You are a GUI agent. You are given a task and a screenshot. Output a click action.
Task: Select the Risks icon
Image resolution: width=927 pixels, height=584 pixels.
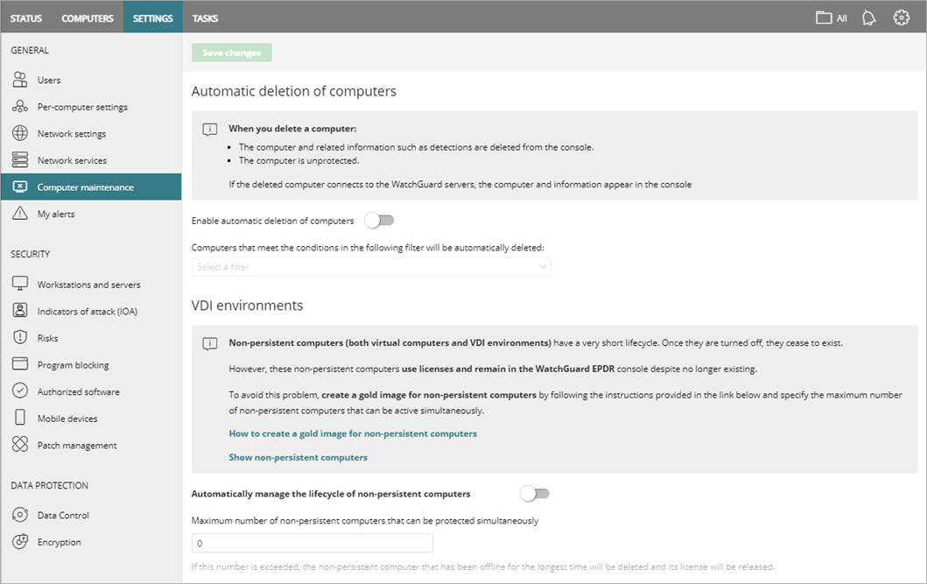(20, 337)
